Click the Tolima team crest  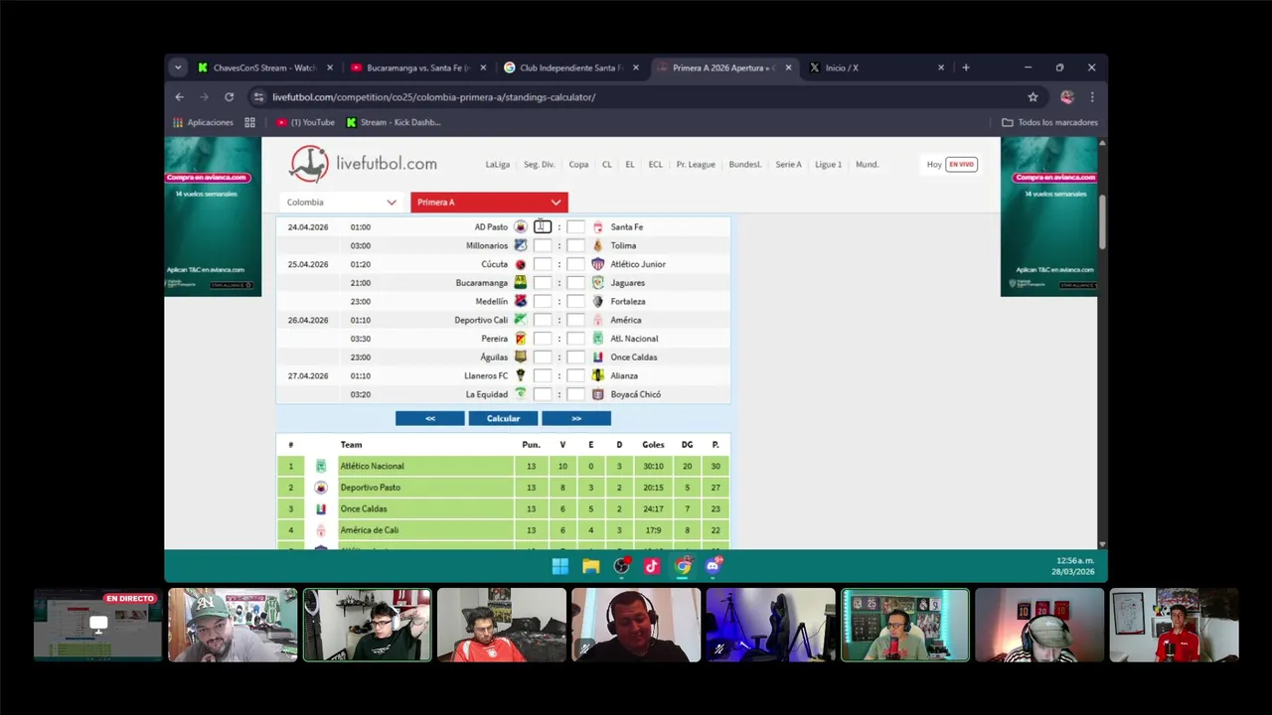pos(598,245)
